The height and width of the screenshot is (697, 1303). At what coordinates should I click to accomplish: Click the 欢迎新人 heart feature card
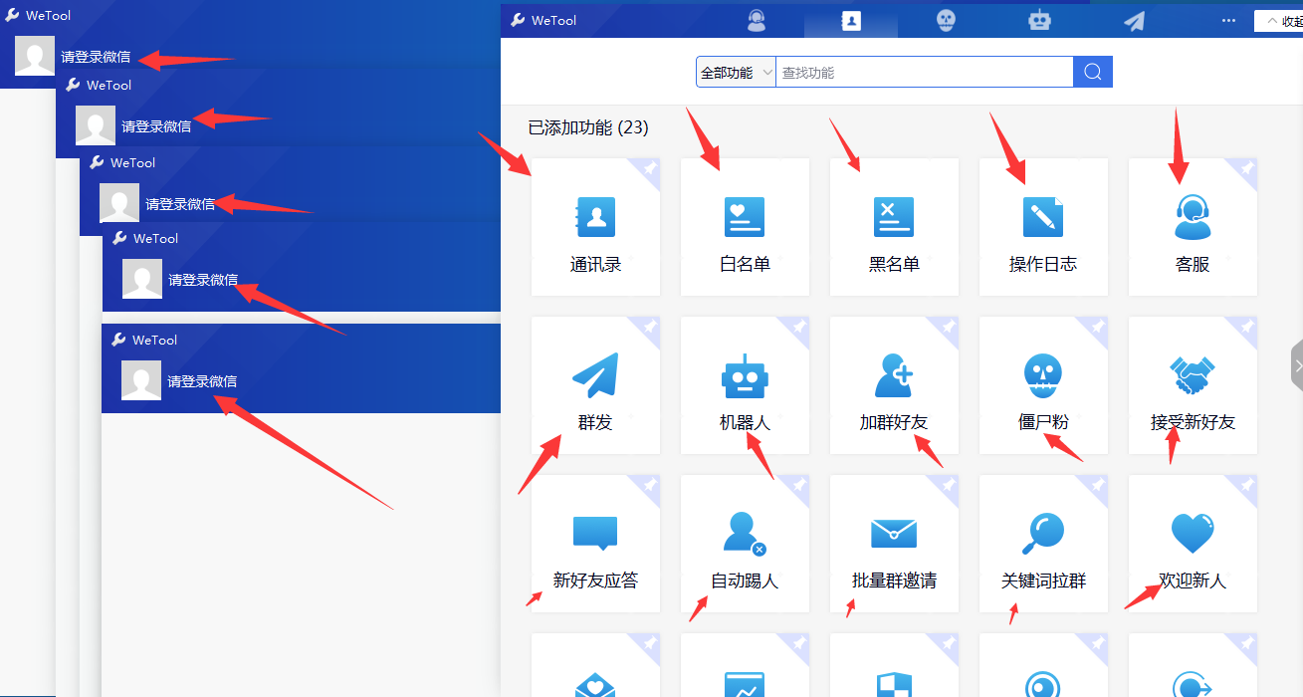coord(1193,545)
